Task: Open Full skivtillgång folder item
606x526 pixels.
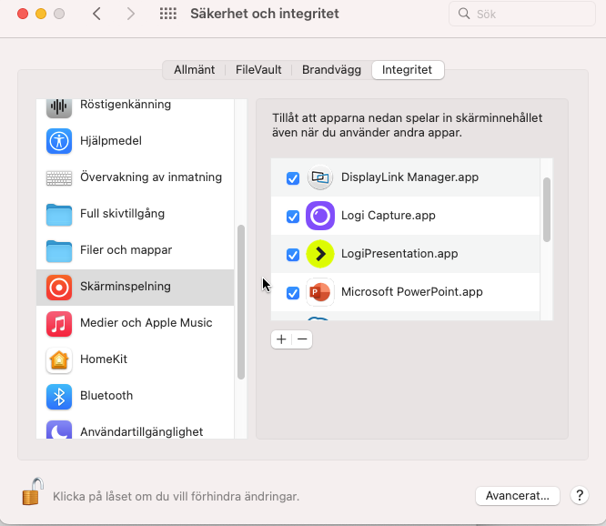Action: click(x=122, y=214)
